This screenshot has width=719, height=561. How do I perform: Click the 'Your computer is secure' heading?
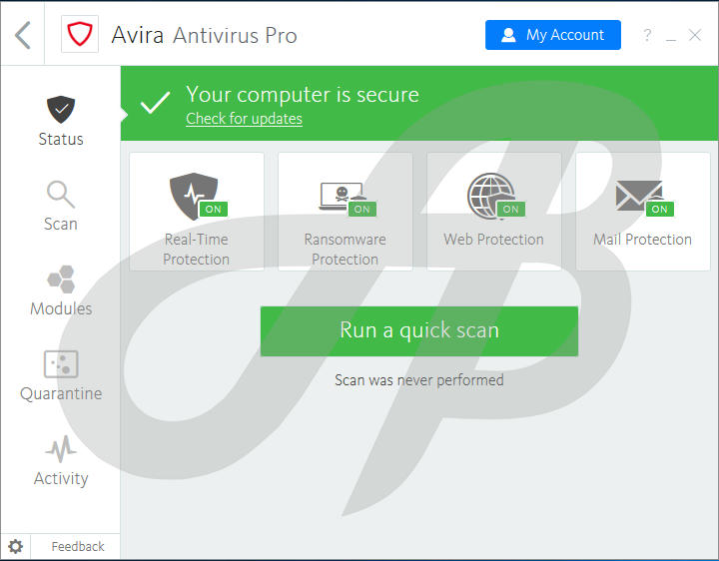(x=303, y=95)
